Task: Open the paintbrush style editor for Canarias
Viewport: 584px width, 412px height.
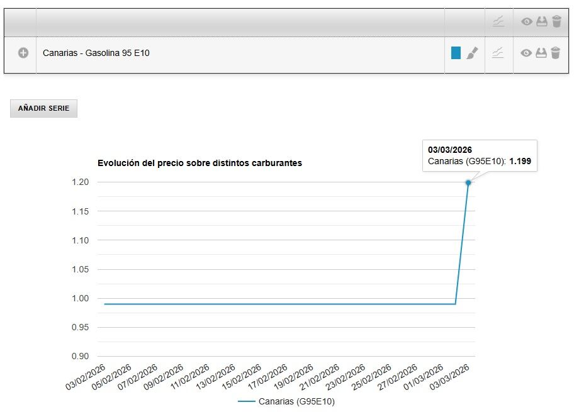Action: [472, 53]
